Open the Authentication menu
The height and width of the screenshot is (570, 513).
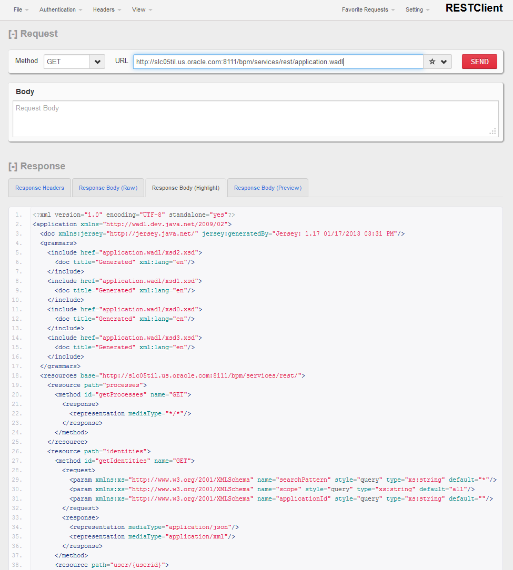point(61,9)
